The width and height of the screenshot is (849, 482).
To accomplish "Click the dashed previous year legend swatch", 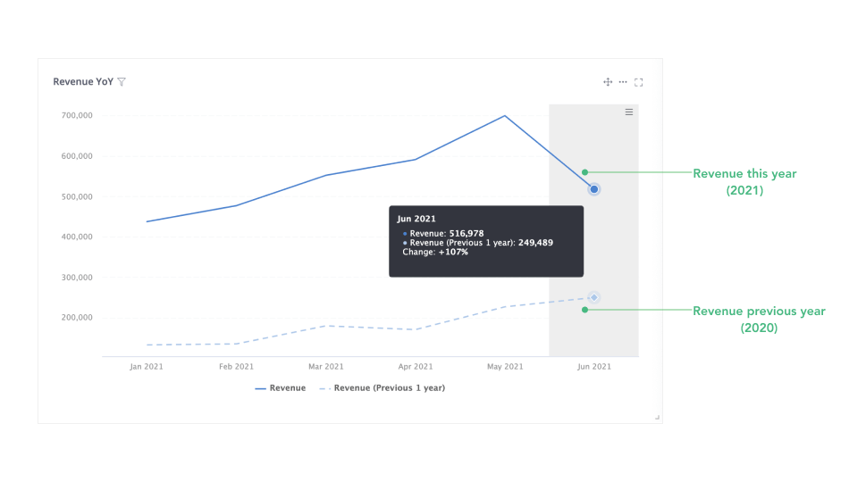I will [324, 388].
